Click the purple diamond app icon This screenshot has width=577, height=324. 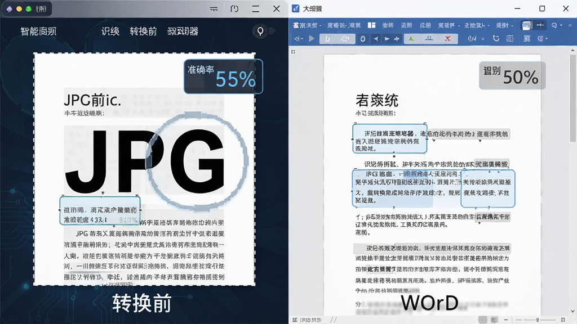tap(10, 9)
